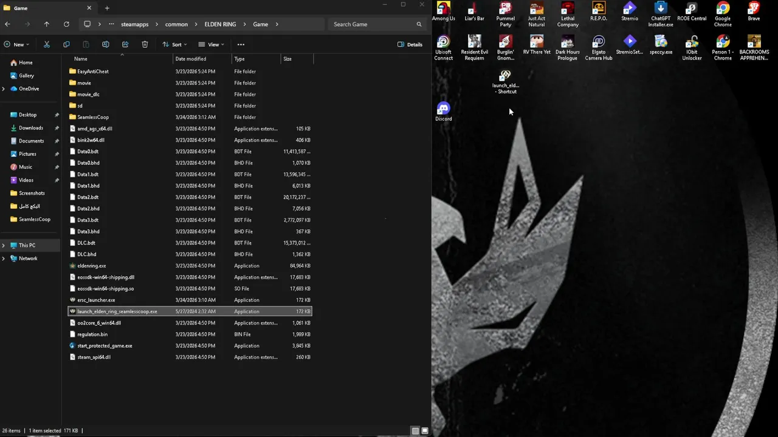Screen dimensions: 778x437
Task: Toggle the Details pane button
Action: tap(410, 44)
